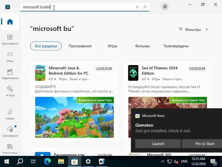Open the Windows Start menu

point(6,161)
